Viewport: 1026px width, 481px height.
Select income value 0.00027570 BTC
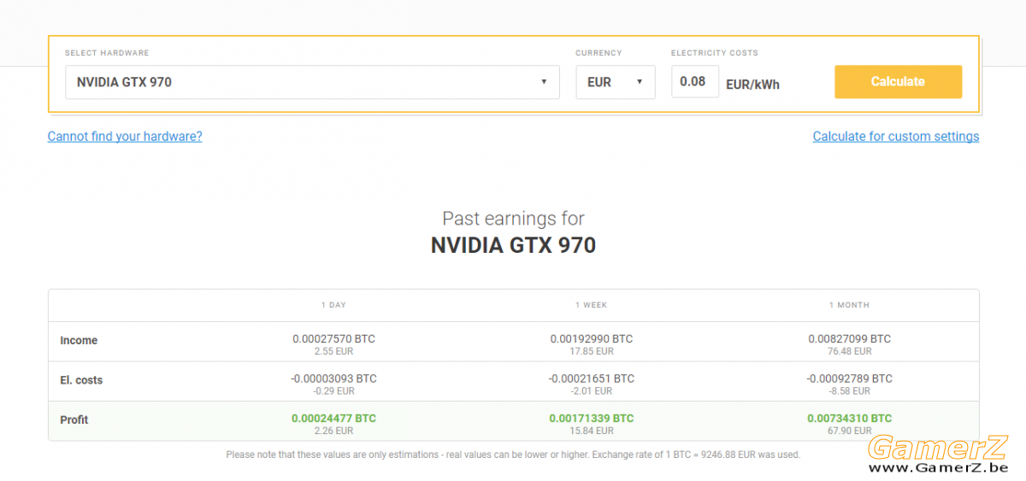333,339
